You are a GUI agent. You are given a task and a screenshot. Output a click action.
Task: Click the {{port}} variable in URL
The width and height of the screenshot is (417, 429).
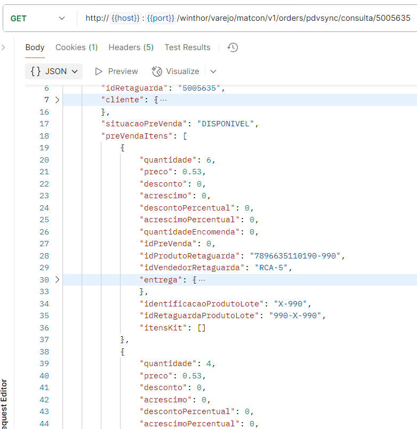(161, 18)
